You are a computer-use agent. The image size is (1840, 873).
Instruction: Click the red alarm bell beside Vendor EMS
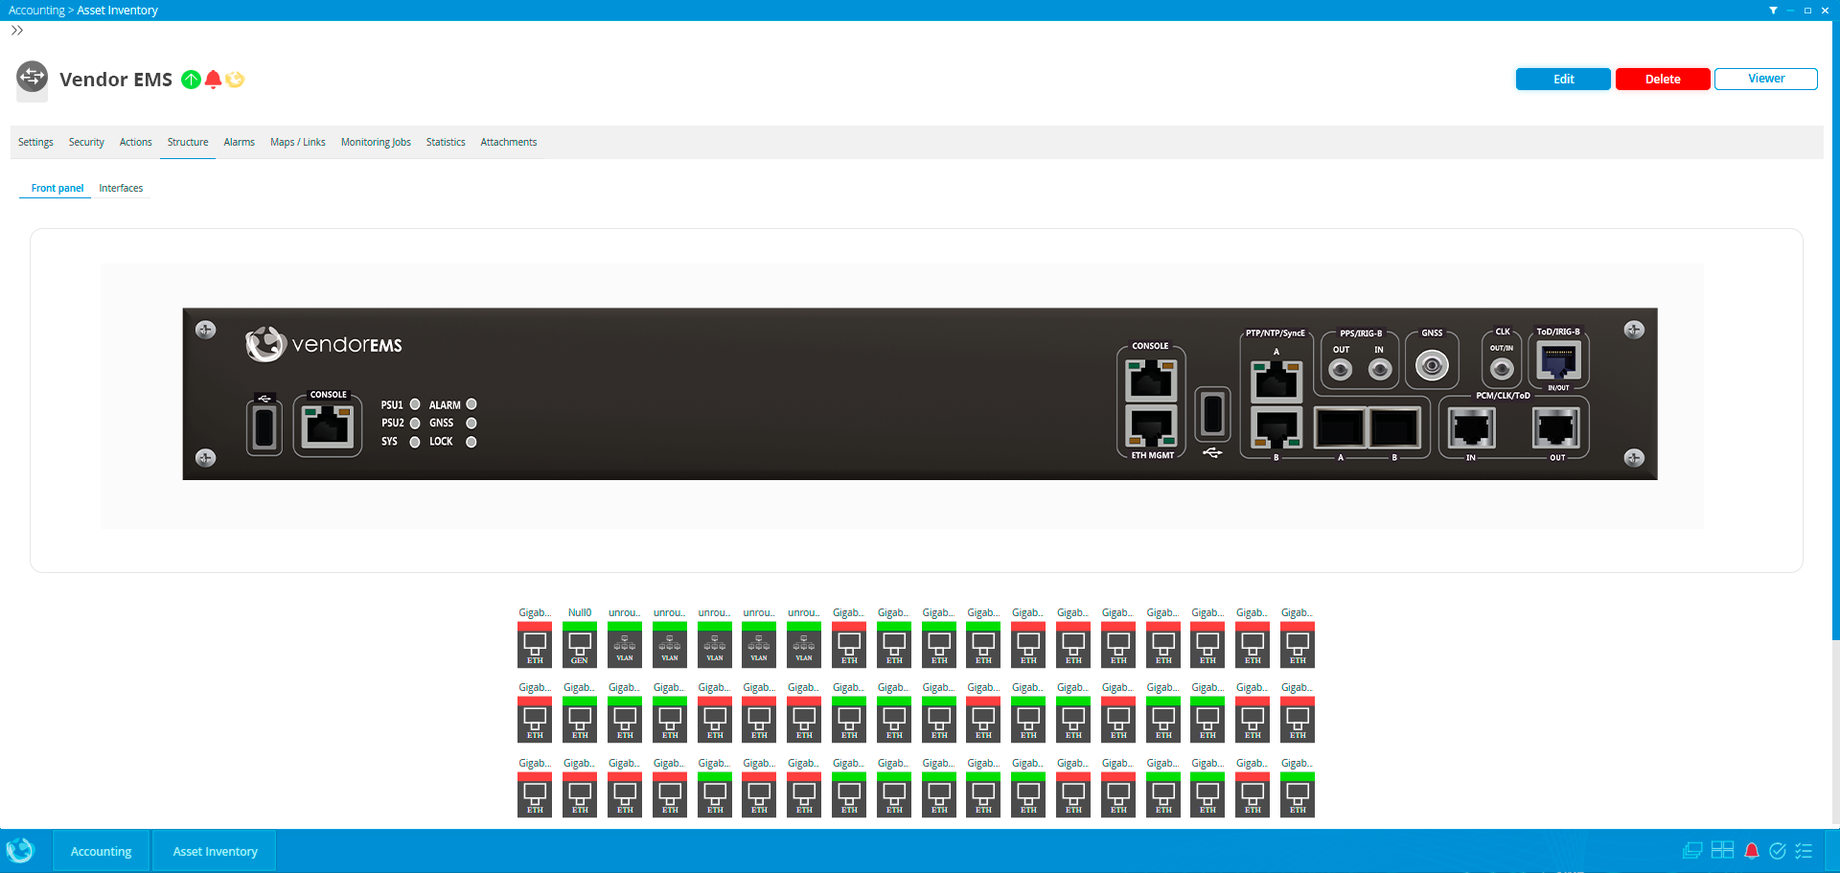213,80
